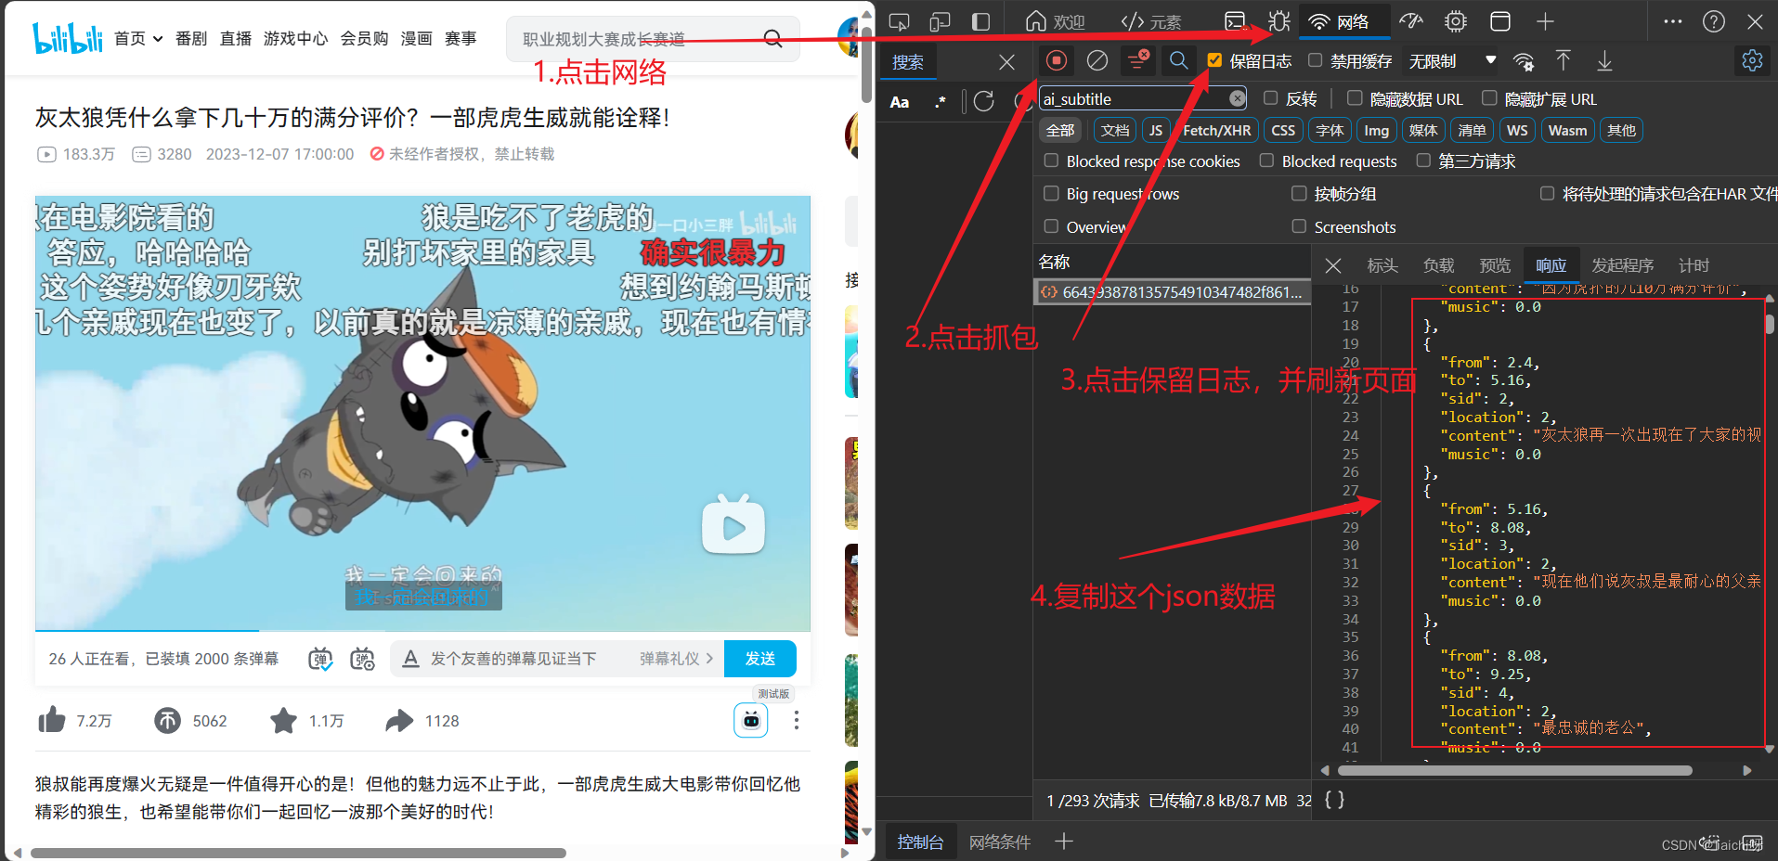The height and width of the screenshot is (861, 1778).
Task: Open the 计时 tab of request details
Action: pos(1694,265)
